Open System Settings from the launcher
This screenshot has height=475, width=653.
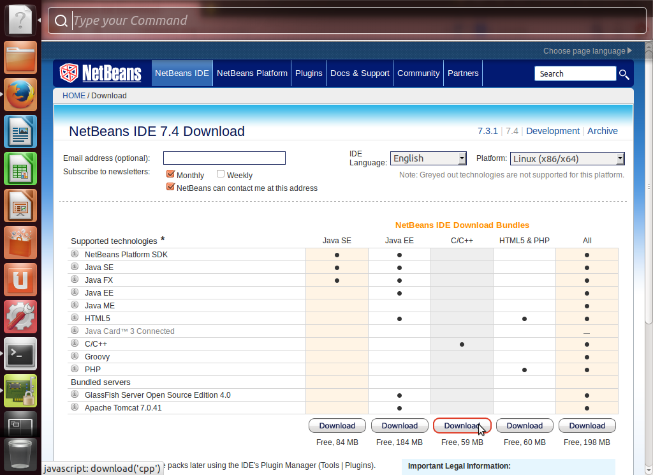pos(20,317)
